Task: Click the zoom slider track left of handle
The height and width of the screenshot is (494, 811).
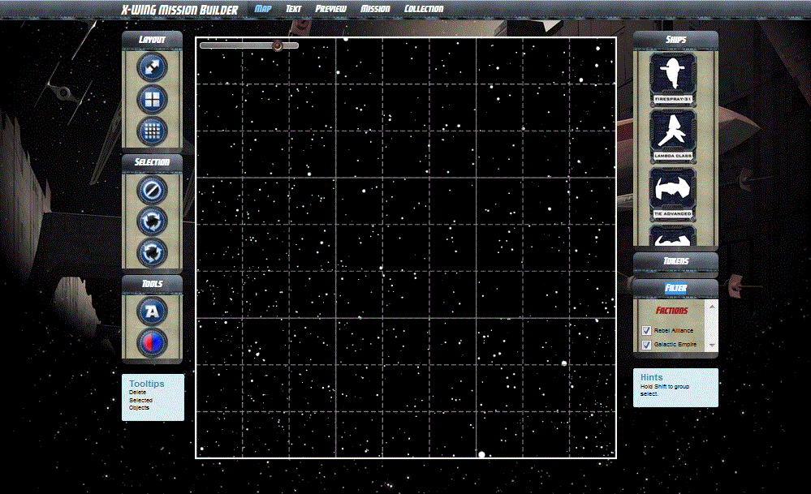Action: coord(236,45)
